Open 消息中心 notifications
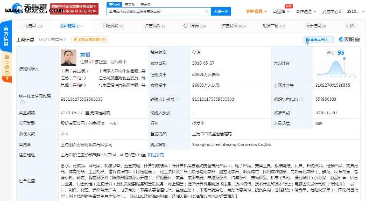 click(332, 11)
